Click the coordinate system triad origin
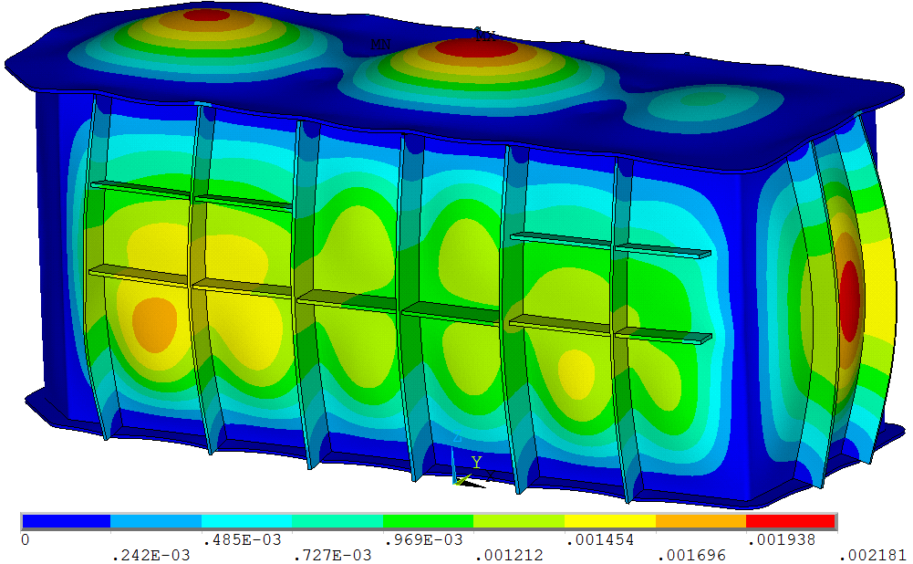This screenshot has height=564, width=913. click(x=456, y=481)
